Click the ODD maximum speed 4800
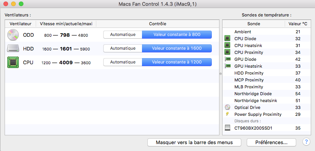The width and height of the screenshot is (315, 151). [83, 35]
